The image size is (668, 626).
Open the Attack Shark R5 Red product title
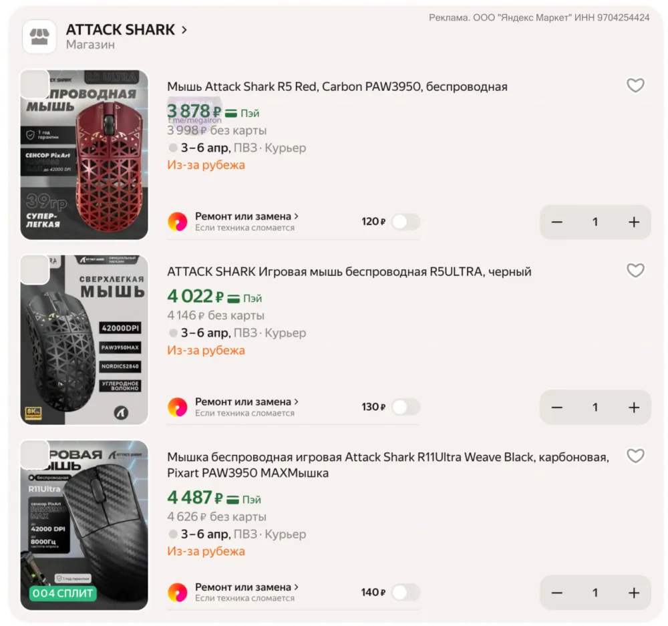[337, 87]
